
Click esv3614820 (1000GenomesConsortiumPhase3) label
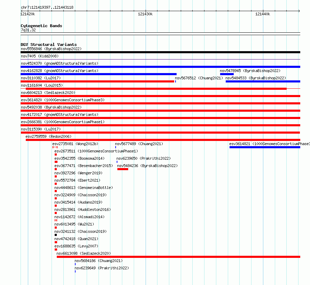pyautogui.click(x=63, y=100)
